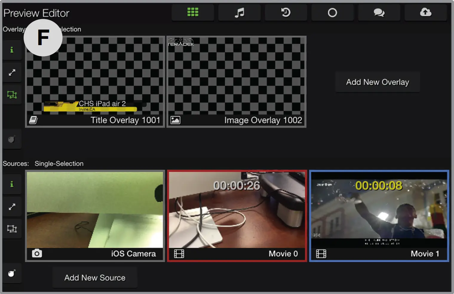
Task: Select the Title Overlay 1001 thumbnail
Action: pyautogui.click(x=95, y=82)
